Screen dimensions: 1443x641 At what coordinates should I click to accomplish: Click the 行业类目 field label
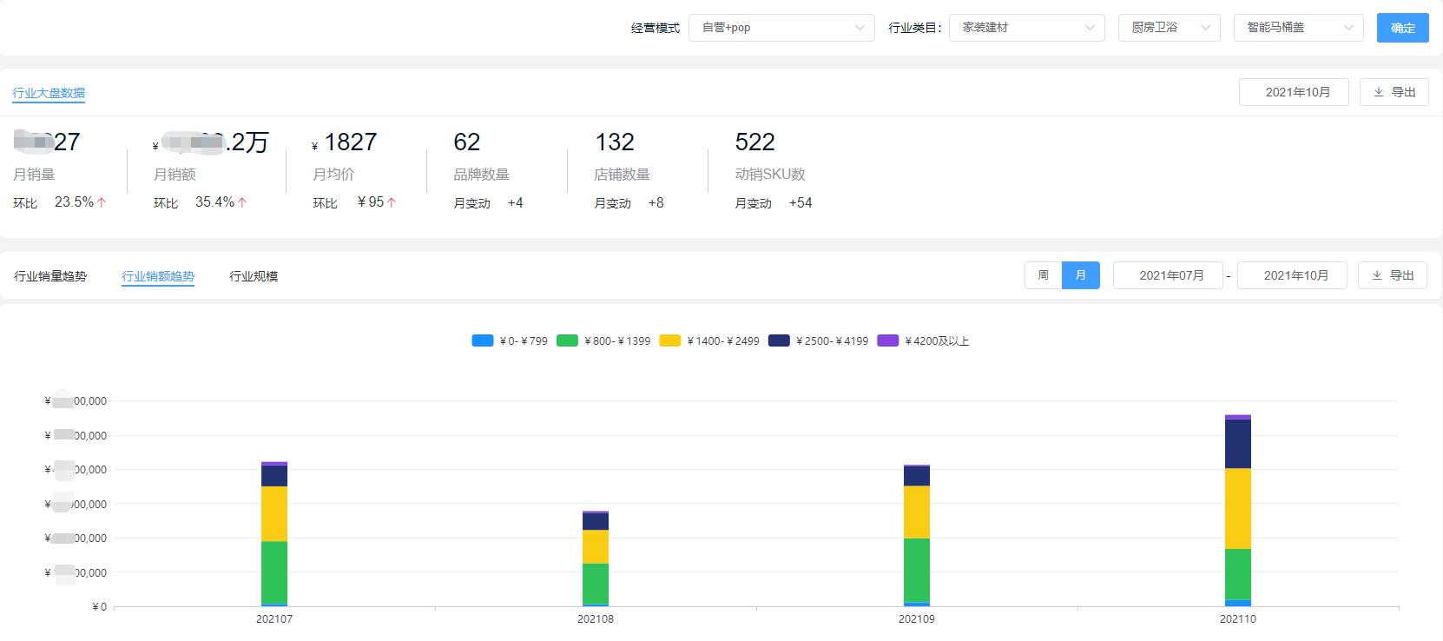tap(915, 28)
